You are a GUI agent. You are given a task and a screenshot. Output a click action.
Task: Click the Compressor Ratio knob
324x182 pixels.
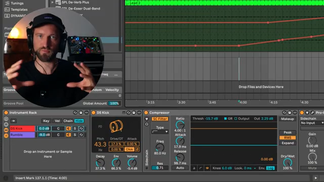[180, 125]
